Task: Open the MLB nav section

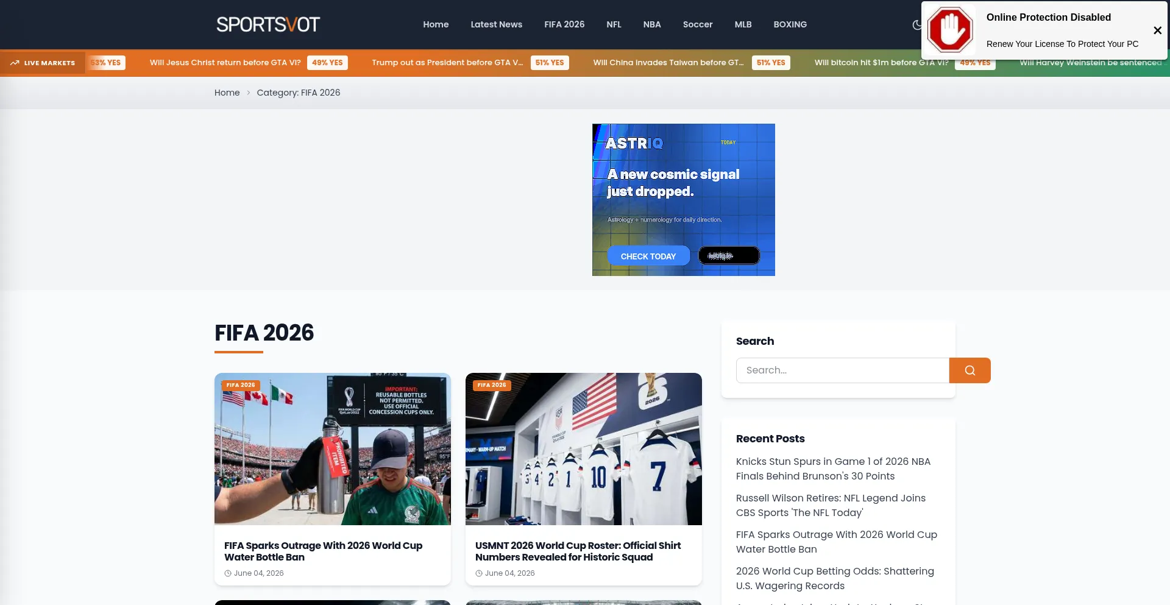Action: tap(743, 24)
